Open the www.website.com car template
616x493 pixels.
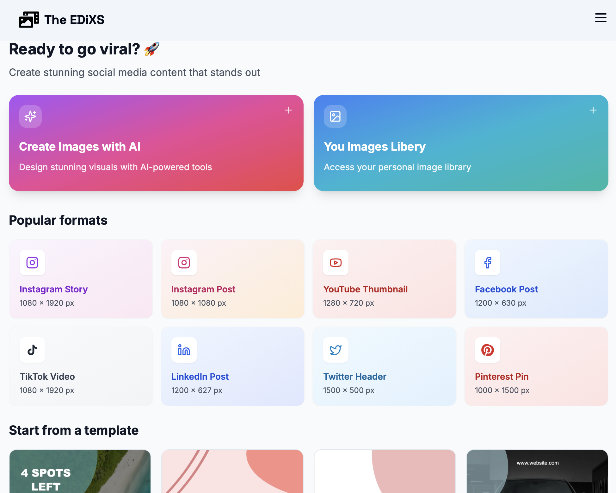coord(537,471)
